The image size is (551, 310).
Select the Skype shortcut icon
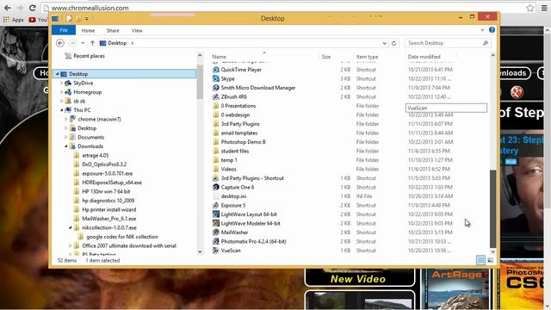pos(216,78)
